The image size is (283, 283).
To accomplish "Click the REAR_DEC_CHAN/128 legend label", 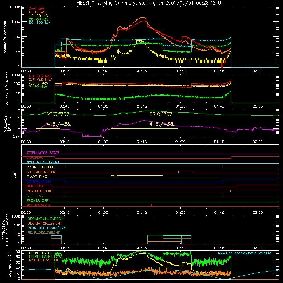I will [x=47, y=228].
